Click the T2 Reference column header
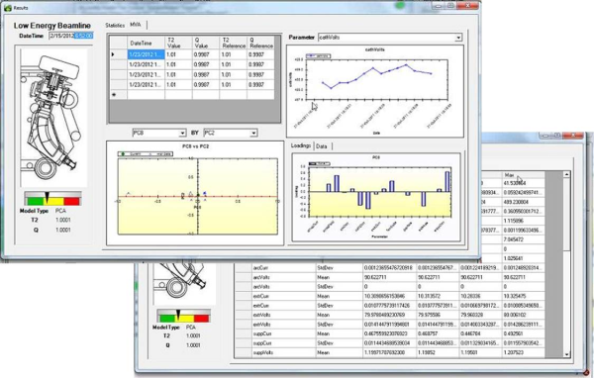This screenshot has height=378, width=594. tap(234, 43)
